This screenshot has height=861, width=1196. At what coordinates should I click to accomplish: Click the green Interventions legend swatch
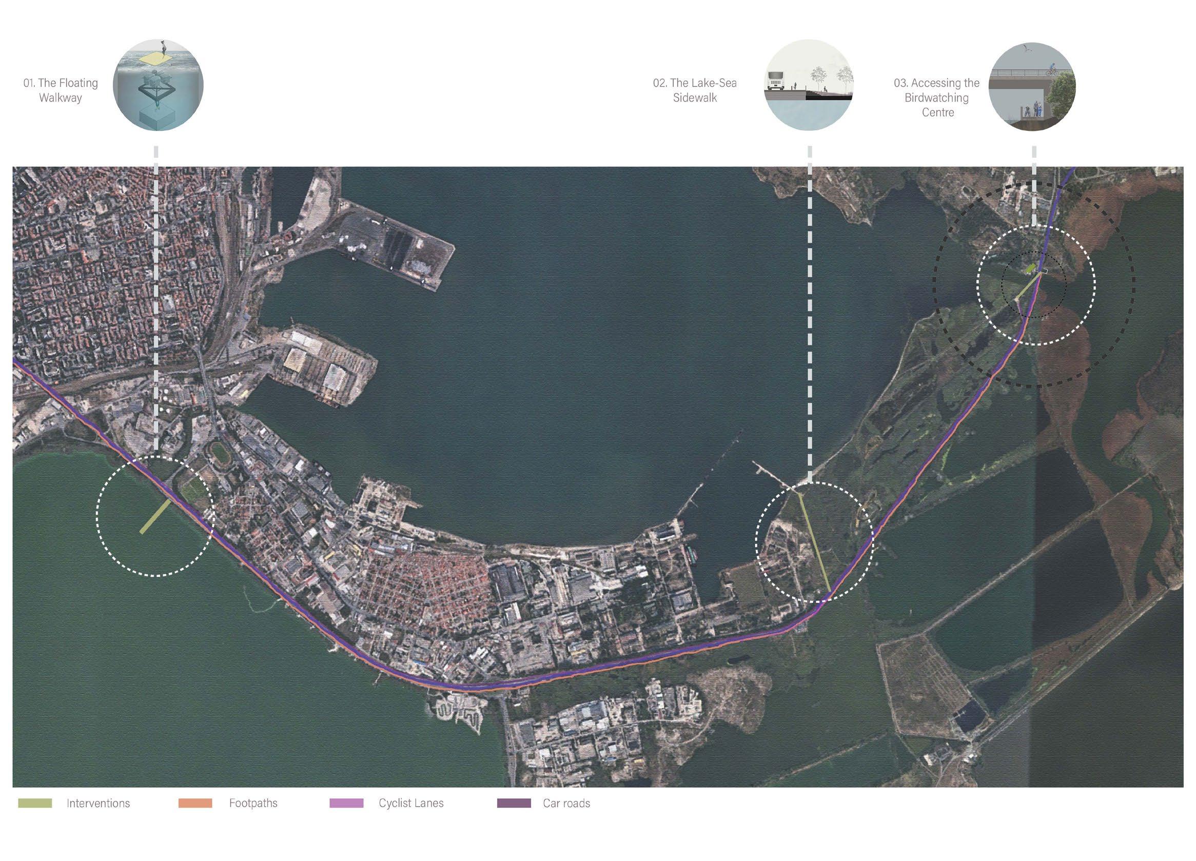click(x=35, y=803)
